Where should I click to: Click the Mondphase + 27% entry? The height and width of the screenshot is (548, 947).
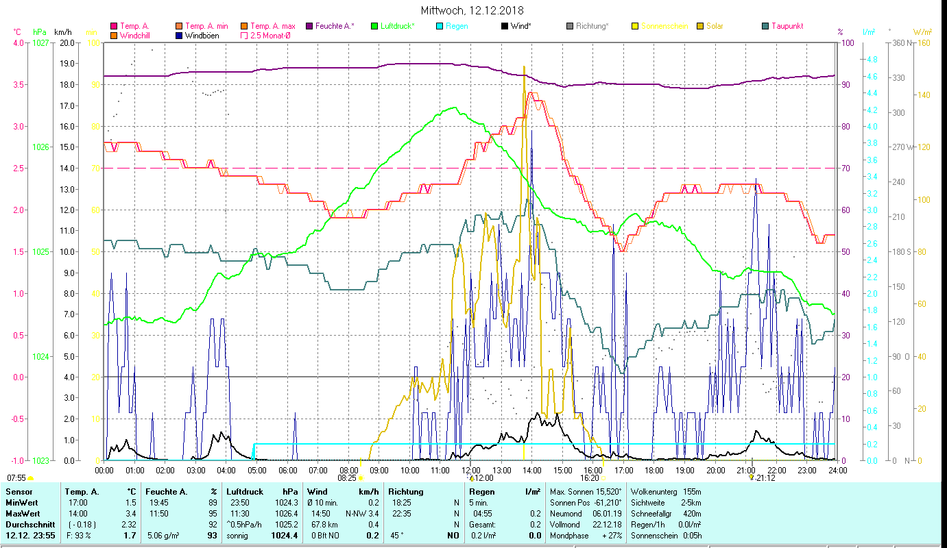585,536
